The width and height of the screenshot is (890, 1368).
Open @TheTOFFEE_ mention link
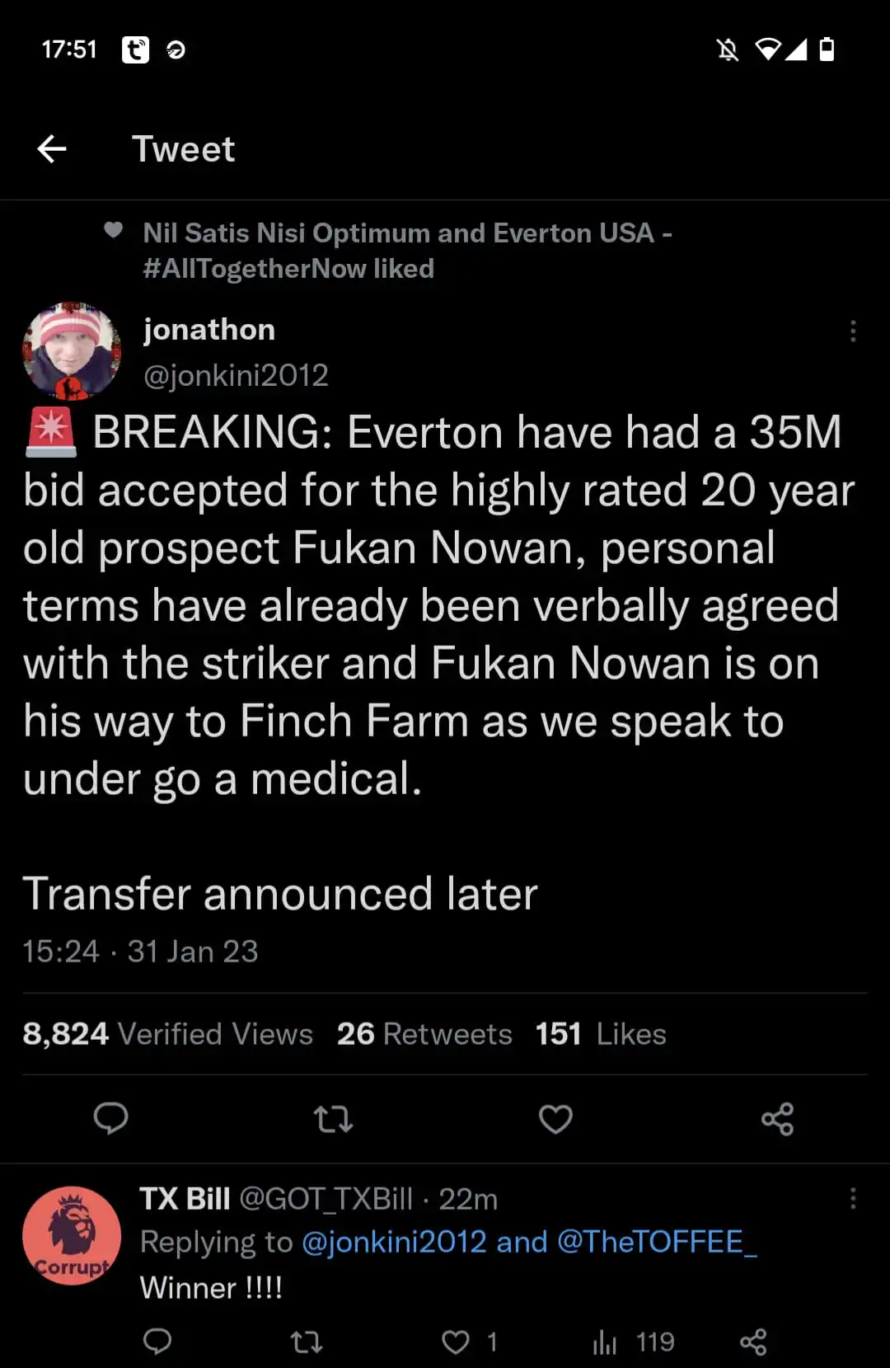coord(657,1242)
